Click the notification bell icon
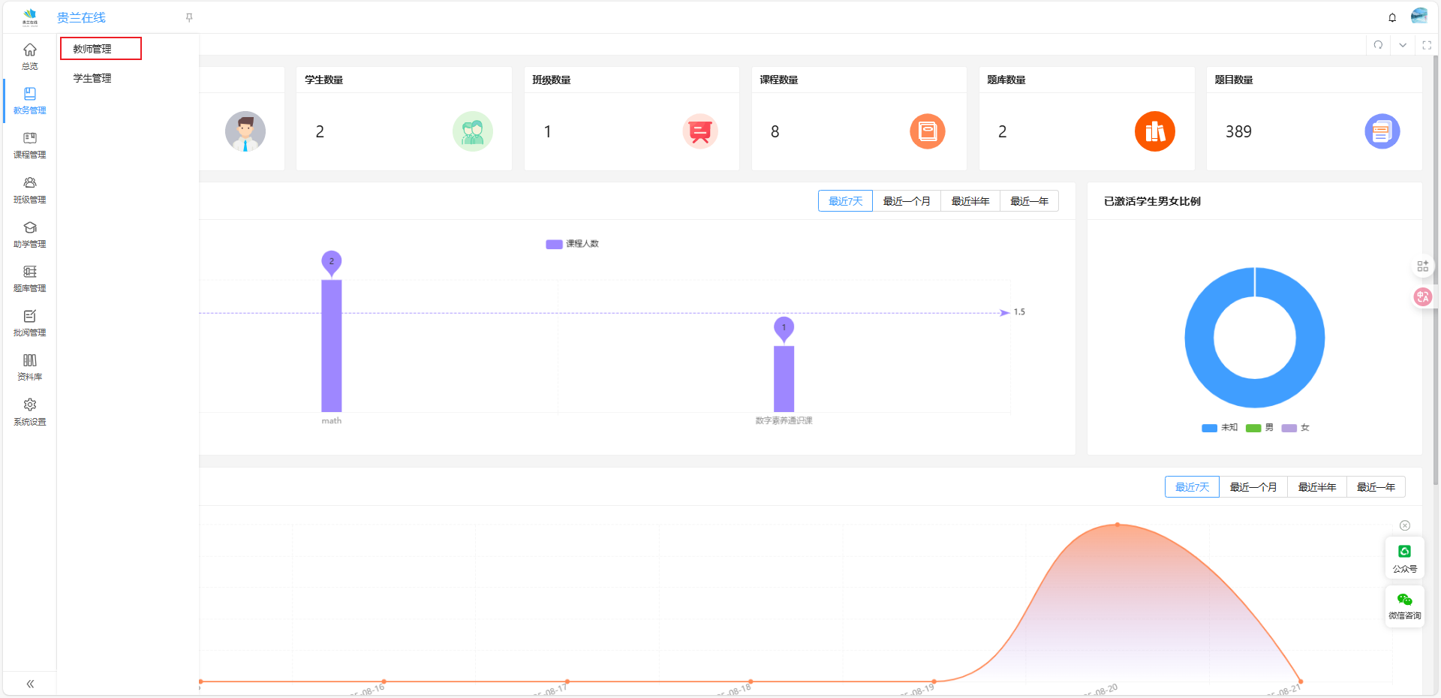Screen dimensions: 1441x698 (x=1392, y=17)
